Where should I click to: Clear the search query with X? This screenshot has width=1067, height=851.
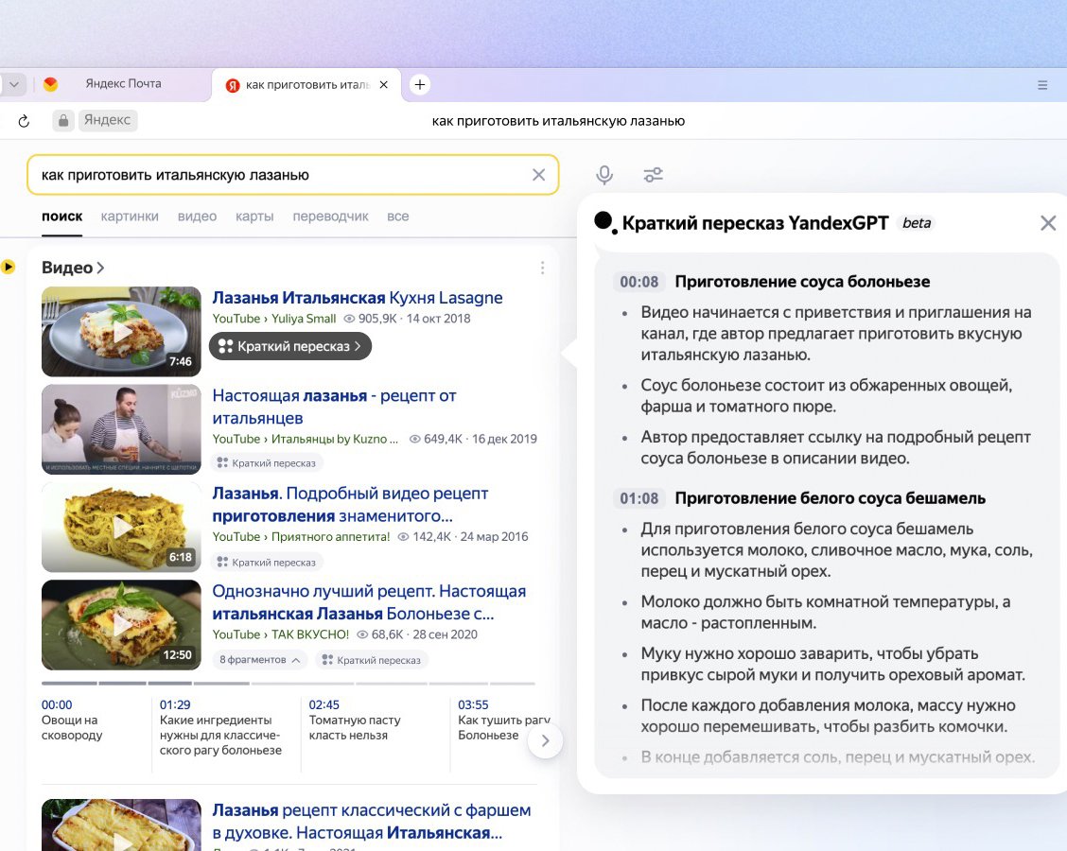(x=538, y=175)
